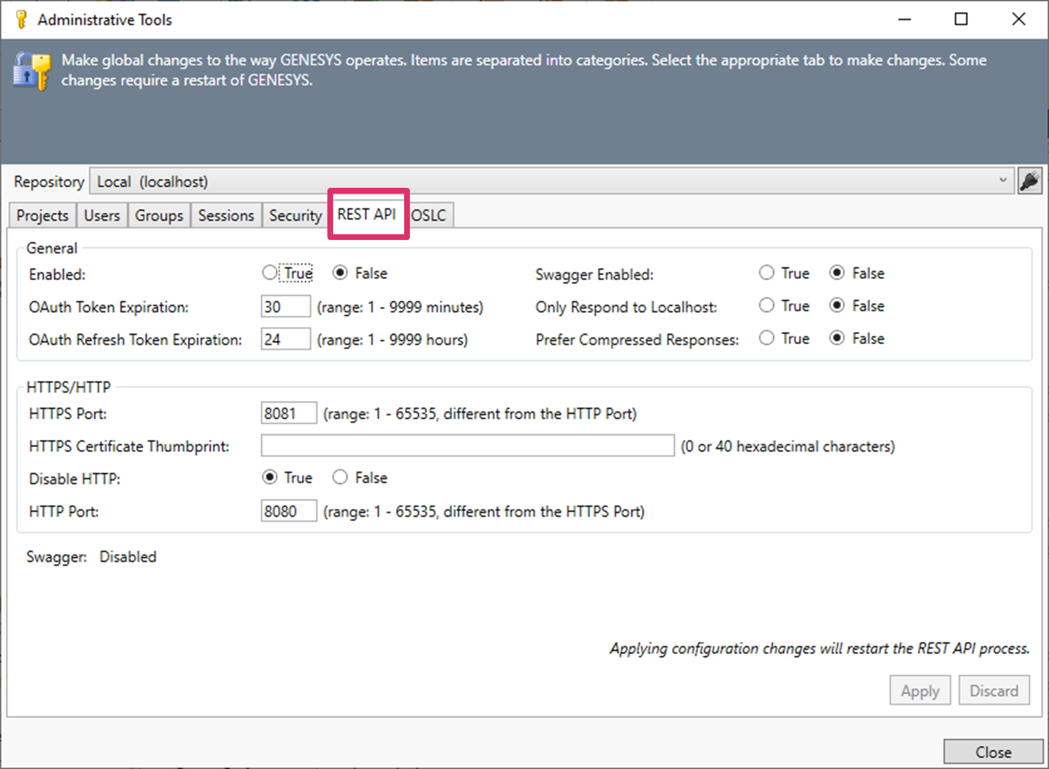Click the lock-and-key icon in the header banner
Viewport: 1049px width, 769px height.
tap(30, 70)
